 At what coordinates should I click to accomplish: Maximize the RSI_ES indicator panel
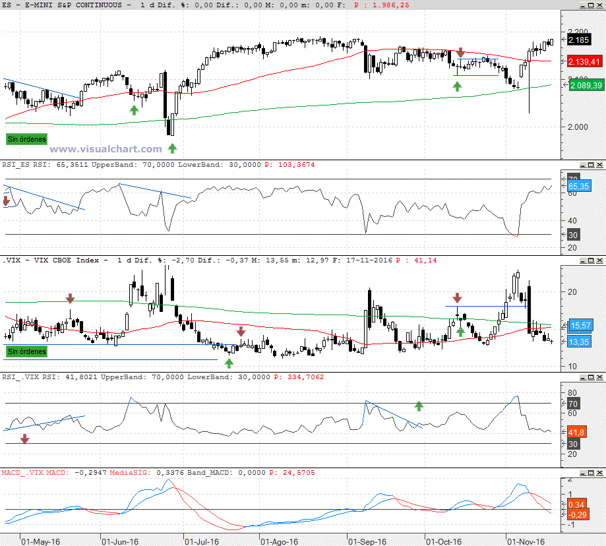[591, 165]
